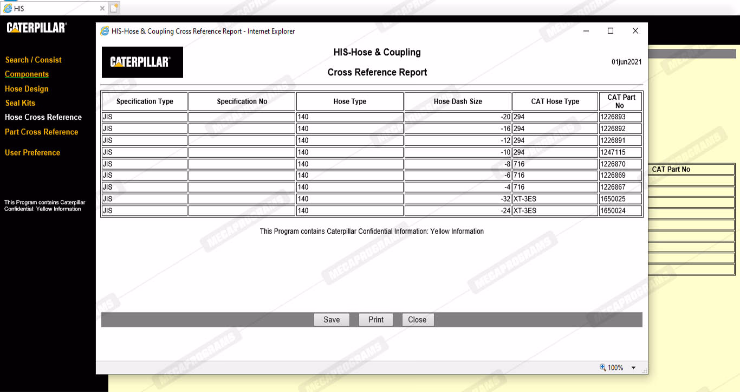Click the Caterpillar logo in the left sidebar

pyautogui.click(x=37, y=27)
